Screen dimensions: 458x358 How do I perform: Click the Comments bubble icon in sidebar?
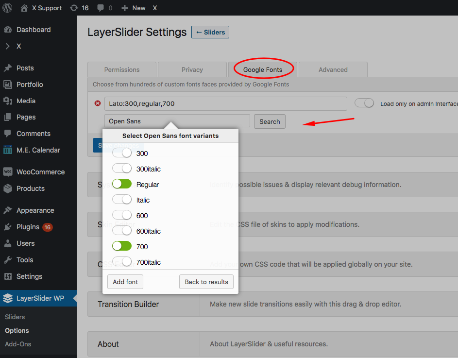pos(8,134)
